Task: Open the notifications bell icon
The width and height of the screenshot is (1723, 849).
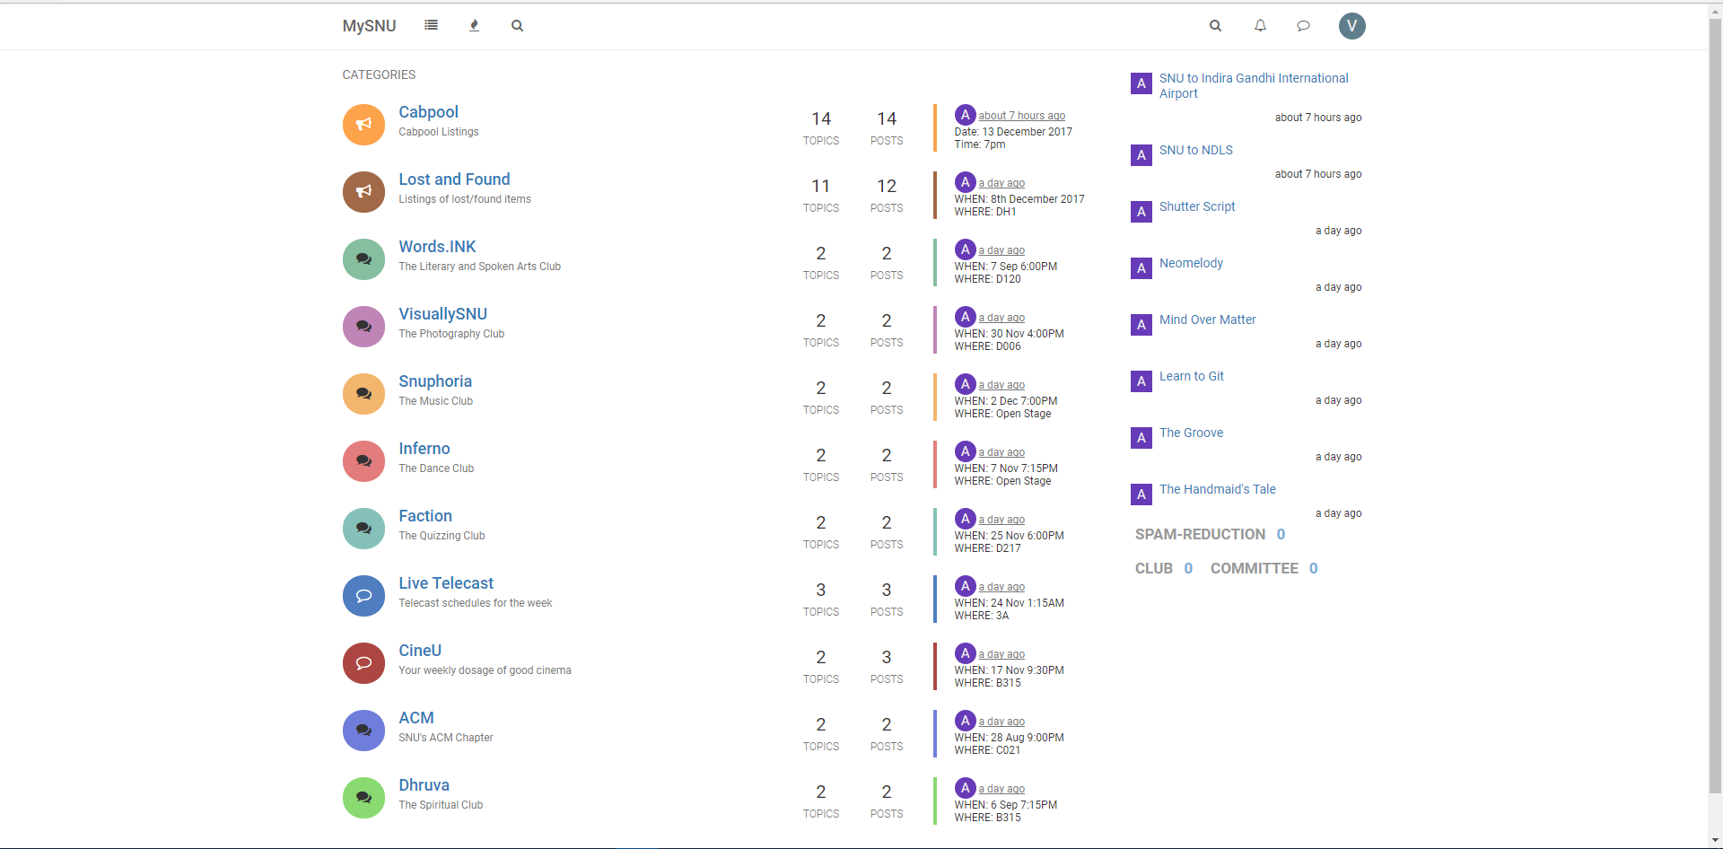Action: point(1259,25)
